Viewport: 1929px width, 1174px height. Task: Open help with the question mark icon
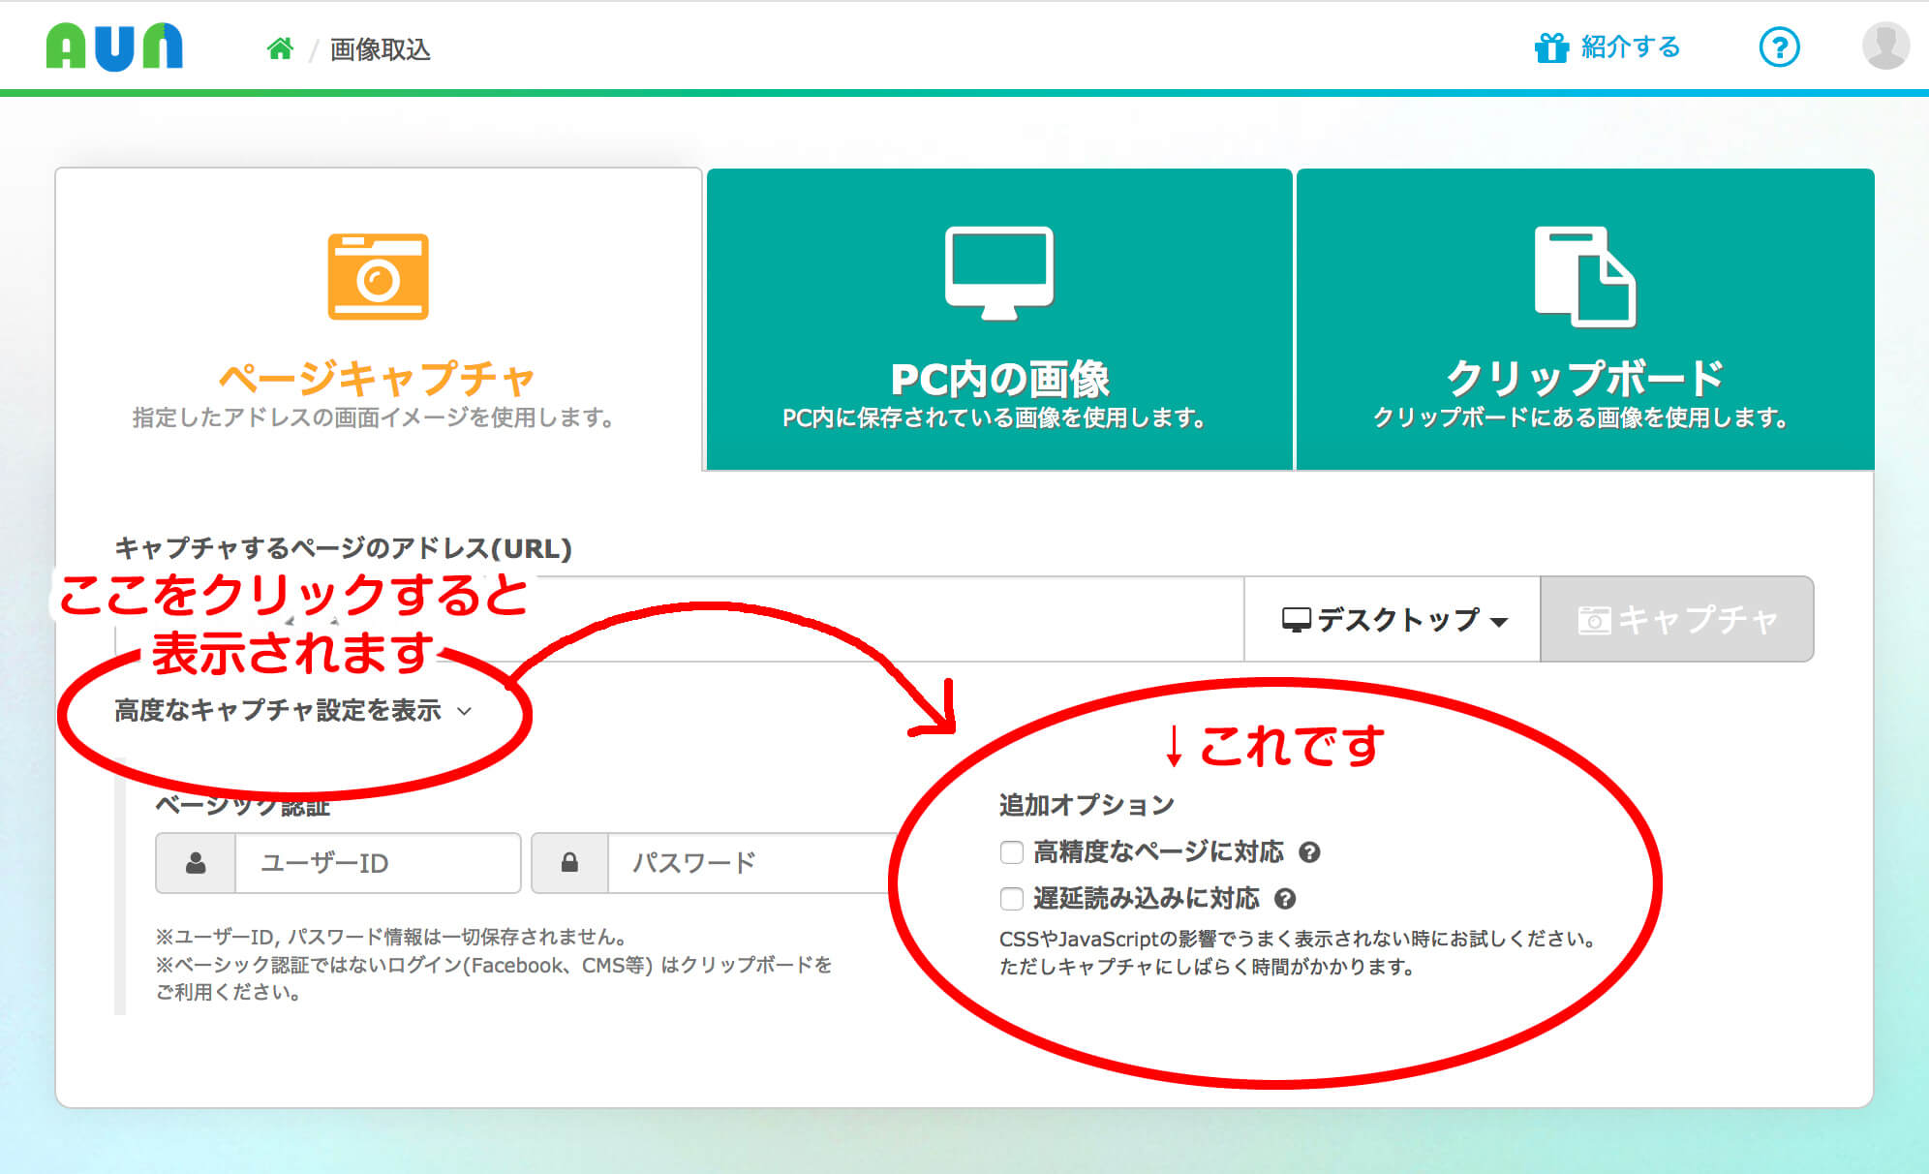point(1779,46)
